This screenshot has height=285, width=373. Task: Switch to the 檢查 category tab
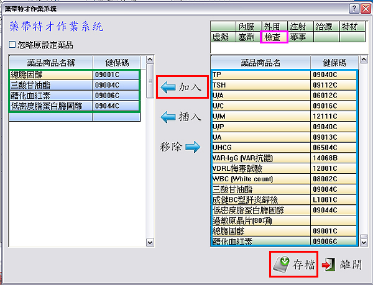click(x=275, y=37)
